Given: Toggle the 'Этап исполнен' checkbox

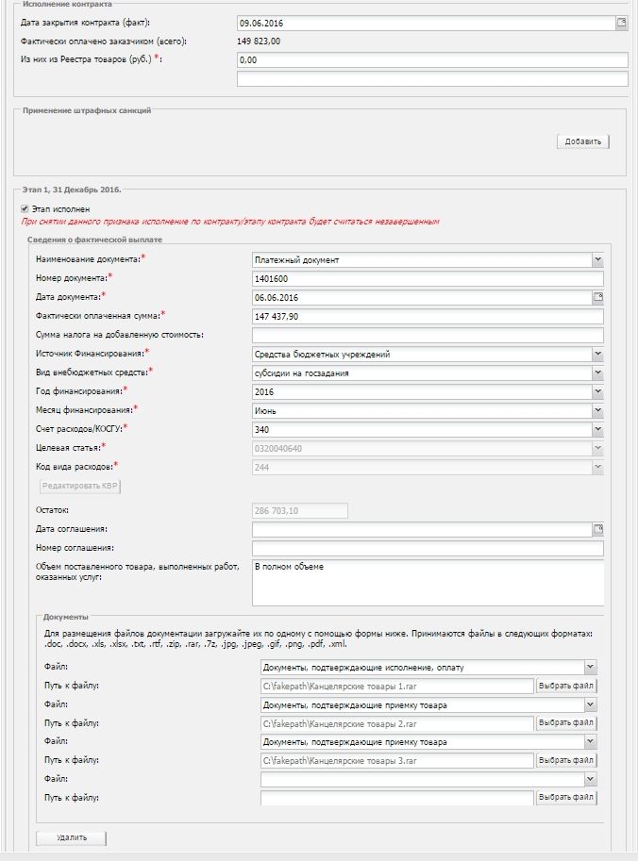Looking at the screenshot, I should (x=25, y=208).
